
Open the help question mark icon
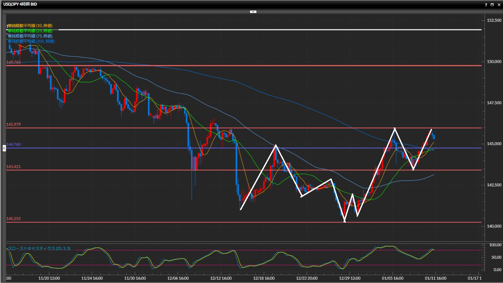pyautogui.click(x=486, y=5)
